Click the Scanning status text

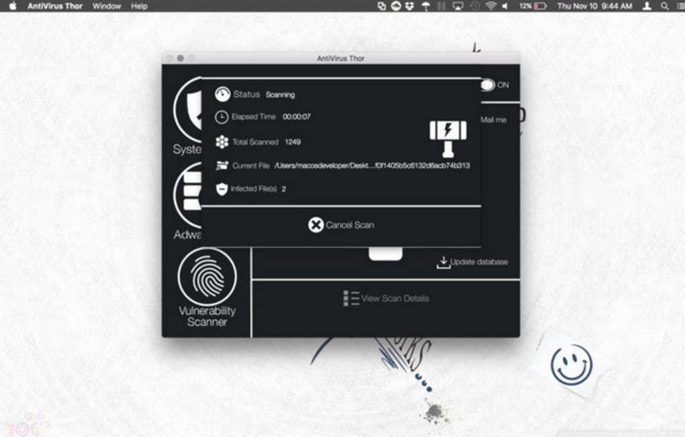(x=280, y=95)
